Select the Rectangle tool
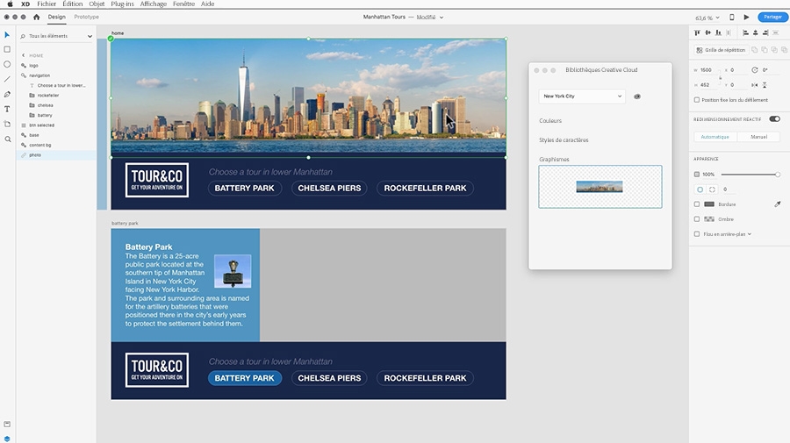The image size is (790, 443). [x=7, y=49]
